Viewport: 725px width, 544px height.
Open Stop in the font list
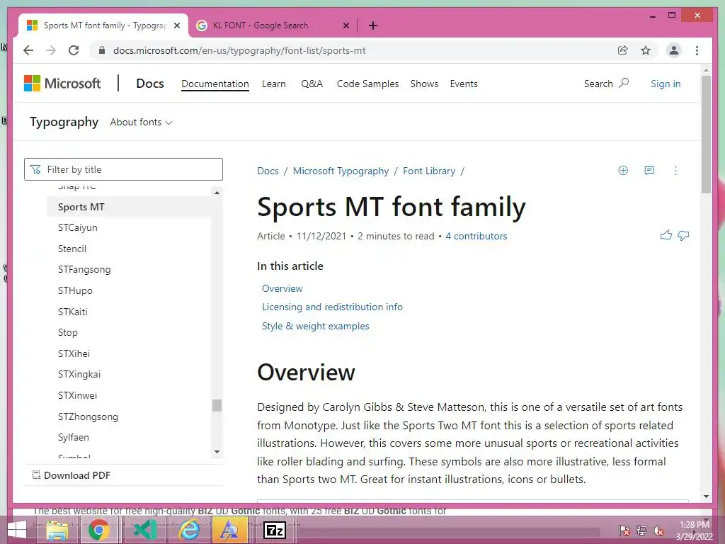point(67,332)
